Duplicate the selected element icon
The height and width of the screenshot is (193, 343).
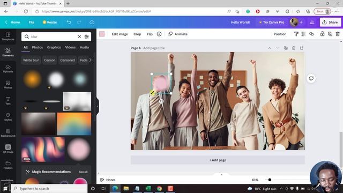(330, 34)
